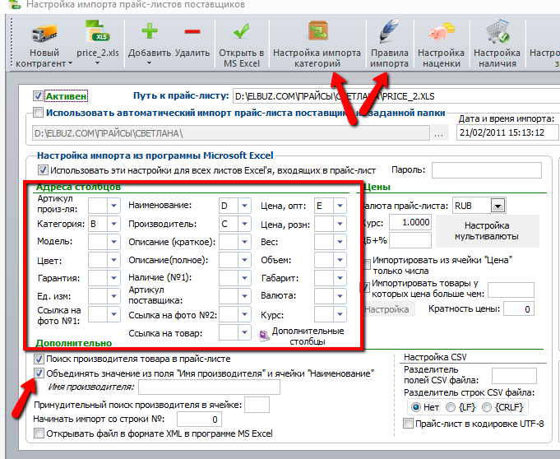Toggle the Активен checkbox
The width and height of the screenshot is (560, 459).
(x=38, y=95)
